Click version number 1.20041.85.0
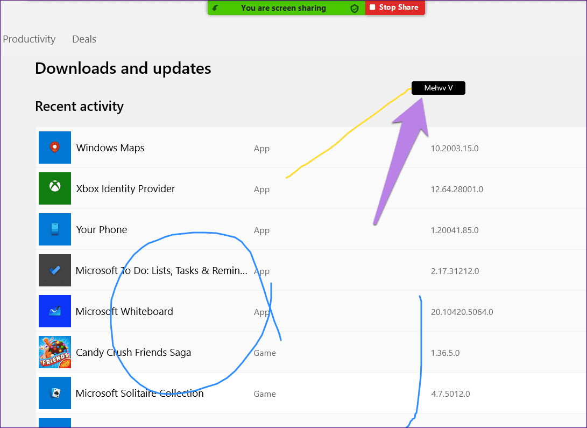 (x=455, y=230)
